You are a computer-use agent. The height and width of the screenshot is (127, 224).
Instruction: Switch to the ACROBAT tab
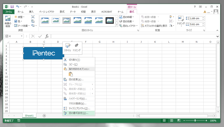pyautogui.click(x=107, y=12)
